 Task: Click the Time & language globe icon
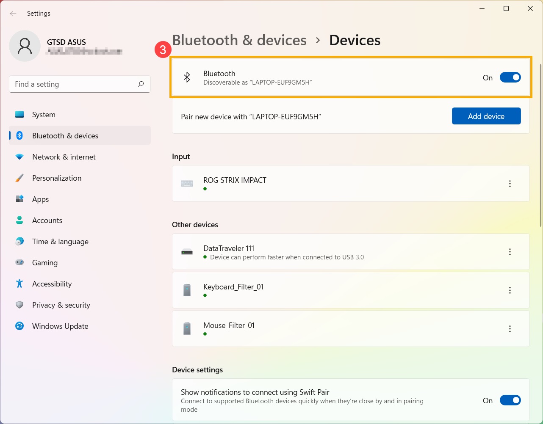click(x=19, y=242)
